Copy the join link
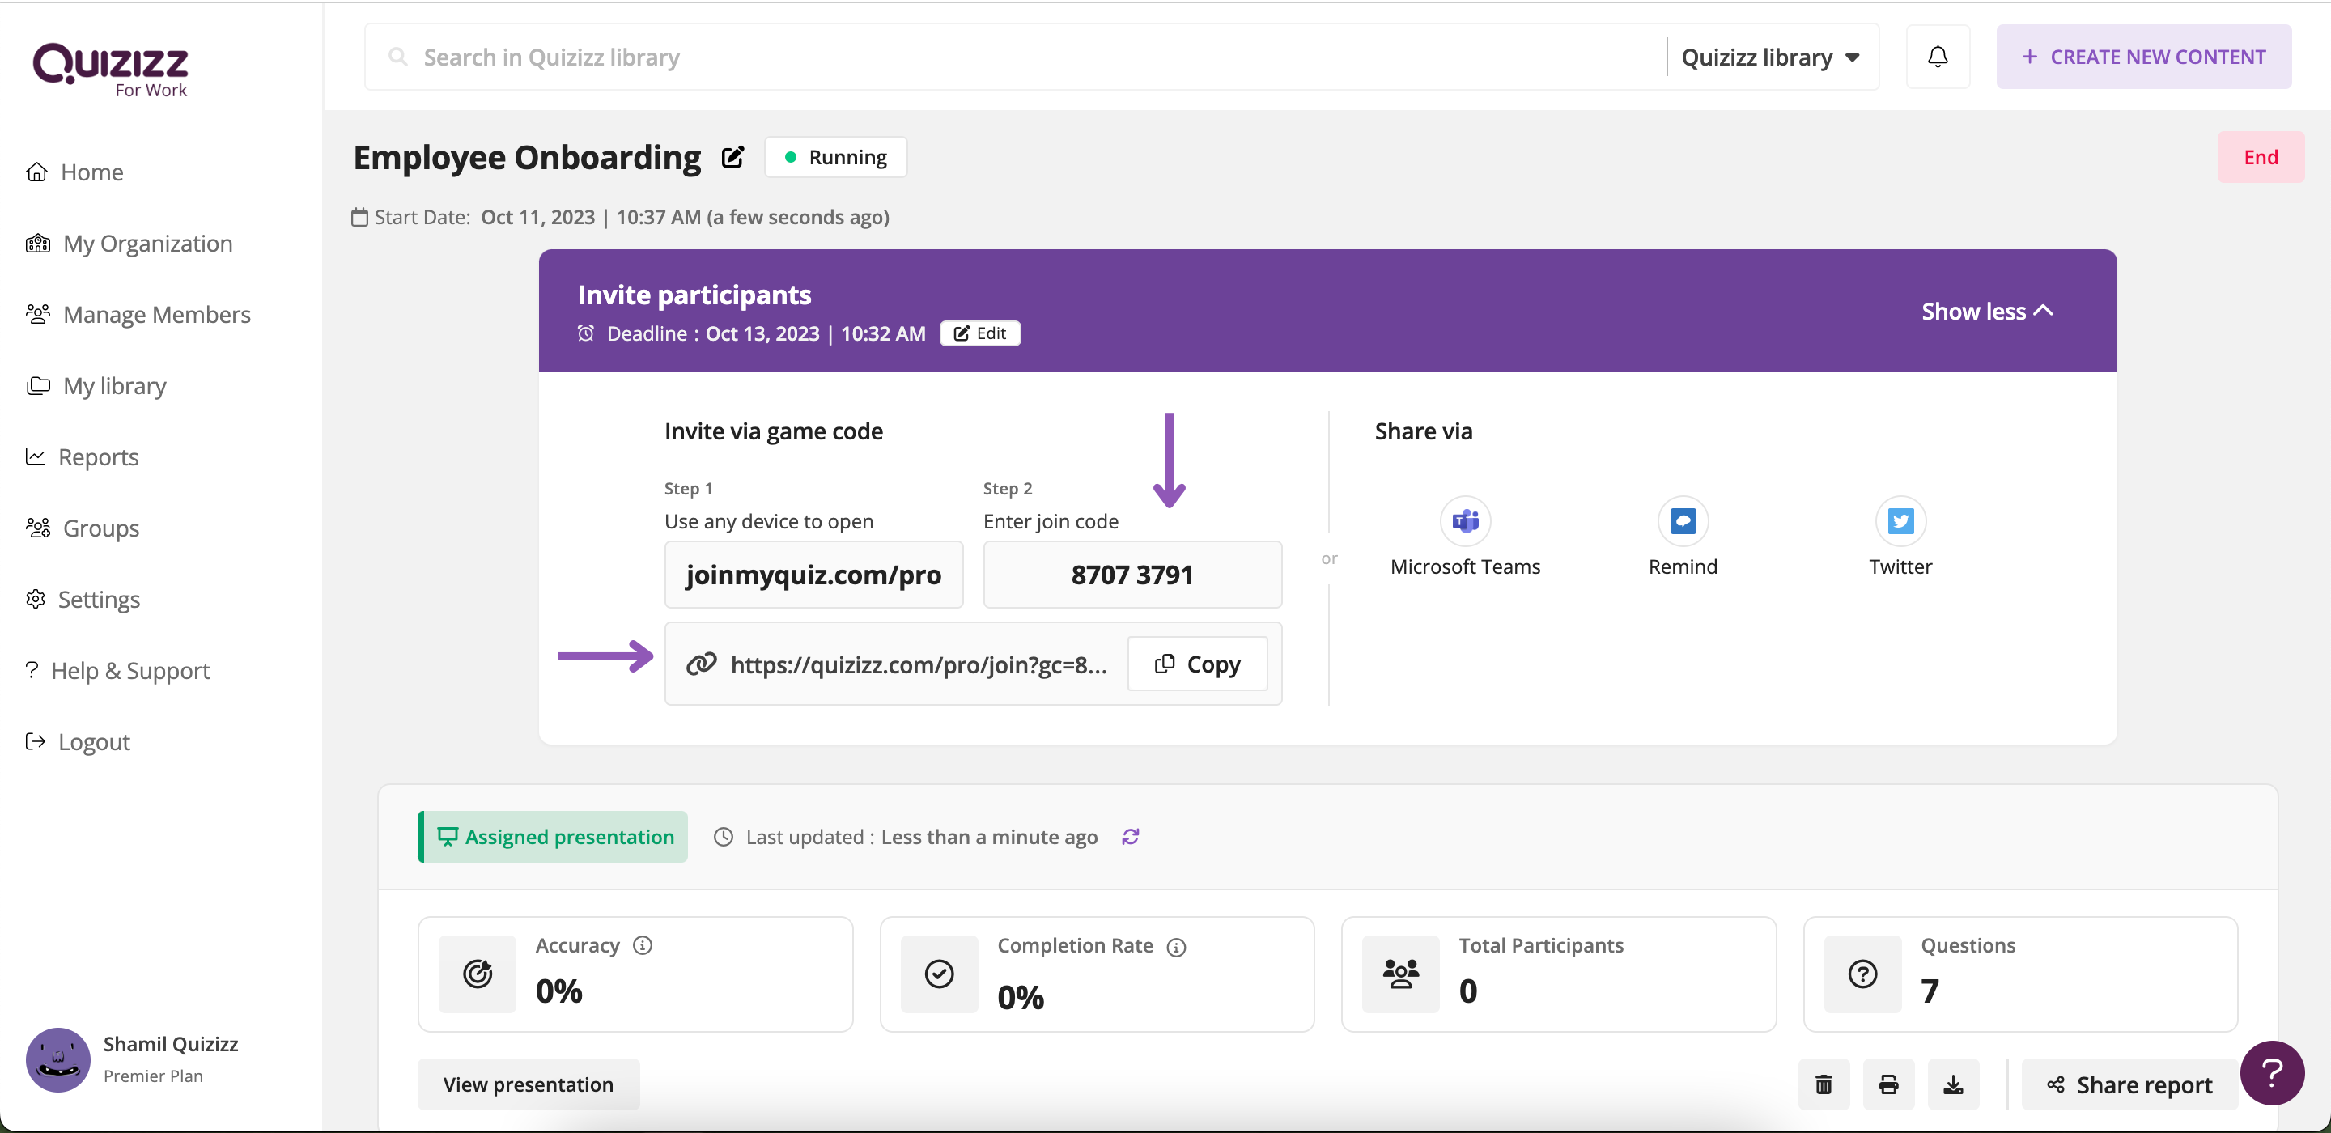Screen dimensions: 2331x1133 pos(1197,664)
